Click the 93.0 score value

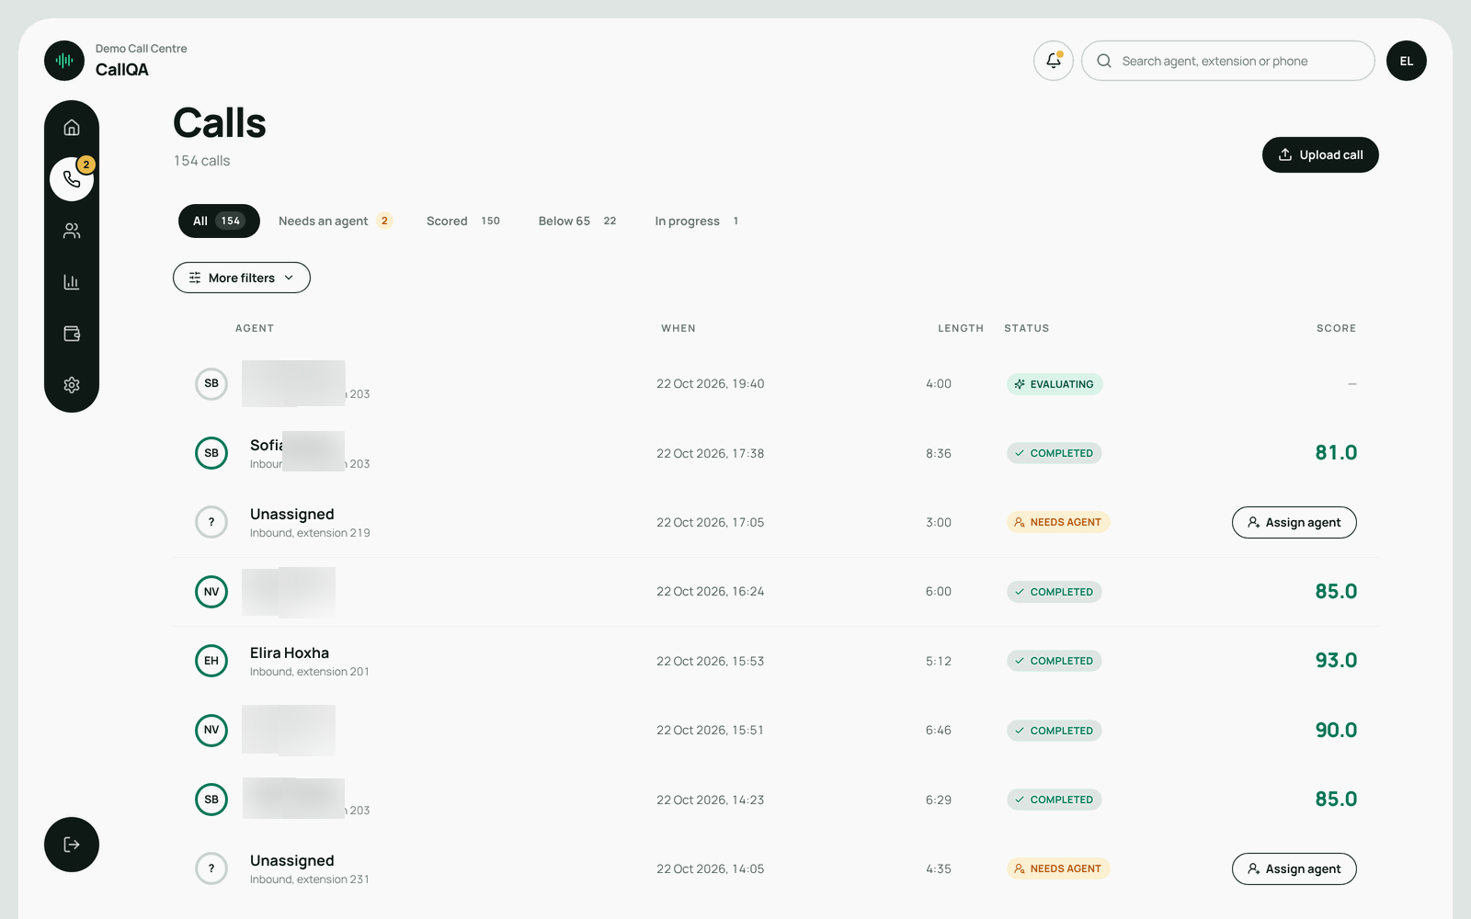pyautogui.click(x=1336, y=661)
